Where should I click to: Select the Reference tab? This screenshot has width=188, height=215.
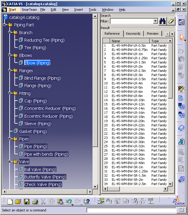tap(112, 34)
